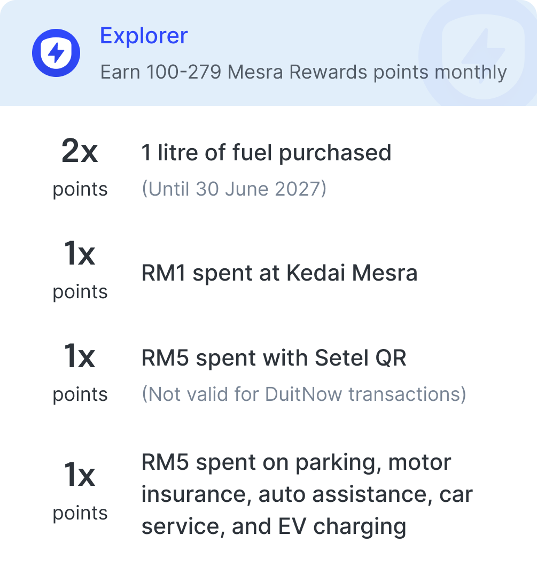Click the Explorer lightning shield badge icon
Screen dimensions: 537x574
click(x=56, y=53)
